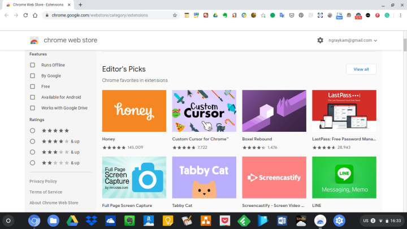Viewport: 407px width, 229px height.
Task: Launch Pocket app from the shelf
Action: point(225,221)
